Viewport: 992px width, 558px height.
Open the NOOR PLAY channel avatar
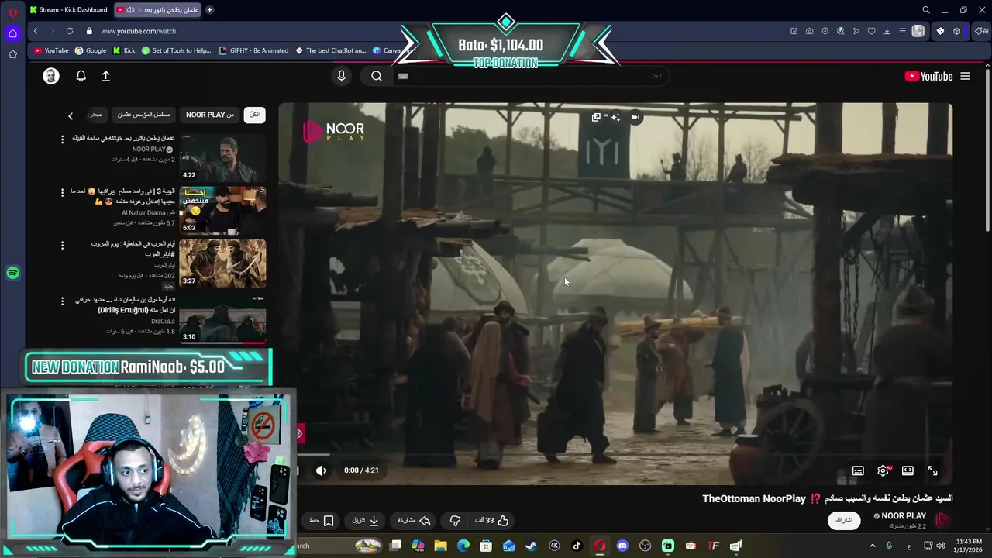tap(942, 520)
